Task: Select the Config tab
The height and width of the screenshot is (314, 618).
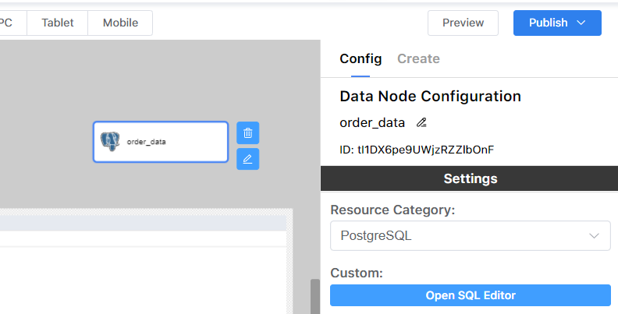Action: (x=360, y=58)
